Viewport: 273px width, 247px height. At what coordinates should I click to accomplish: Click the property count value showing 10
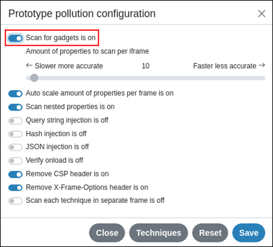pos(145,66)
